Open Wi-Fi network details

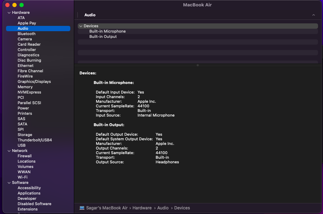pos(23,178)
